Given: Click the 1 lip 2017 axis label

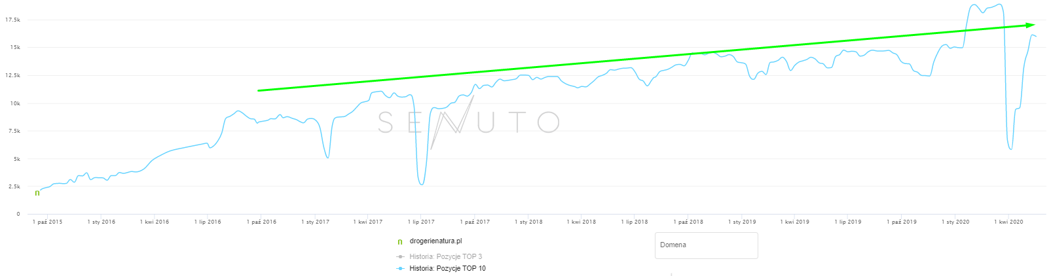Looking at the screenshot, I should point(421,222).
